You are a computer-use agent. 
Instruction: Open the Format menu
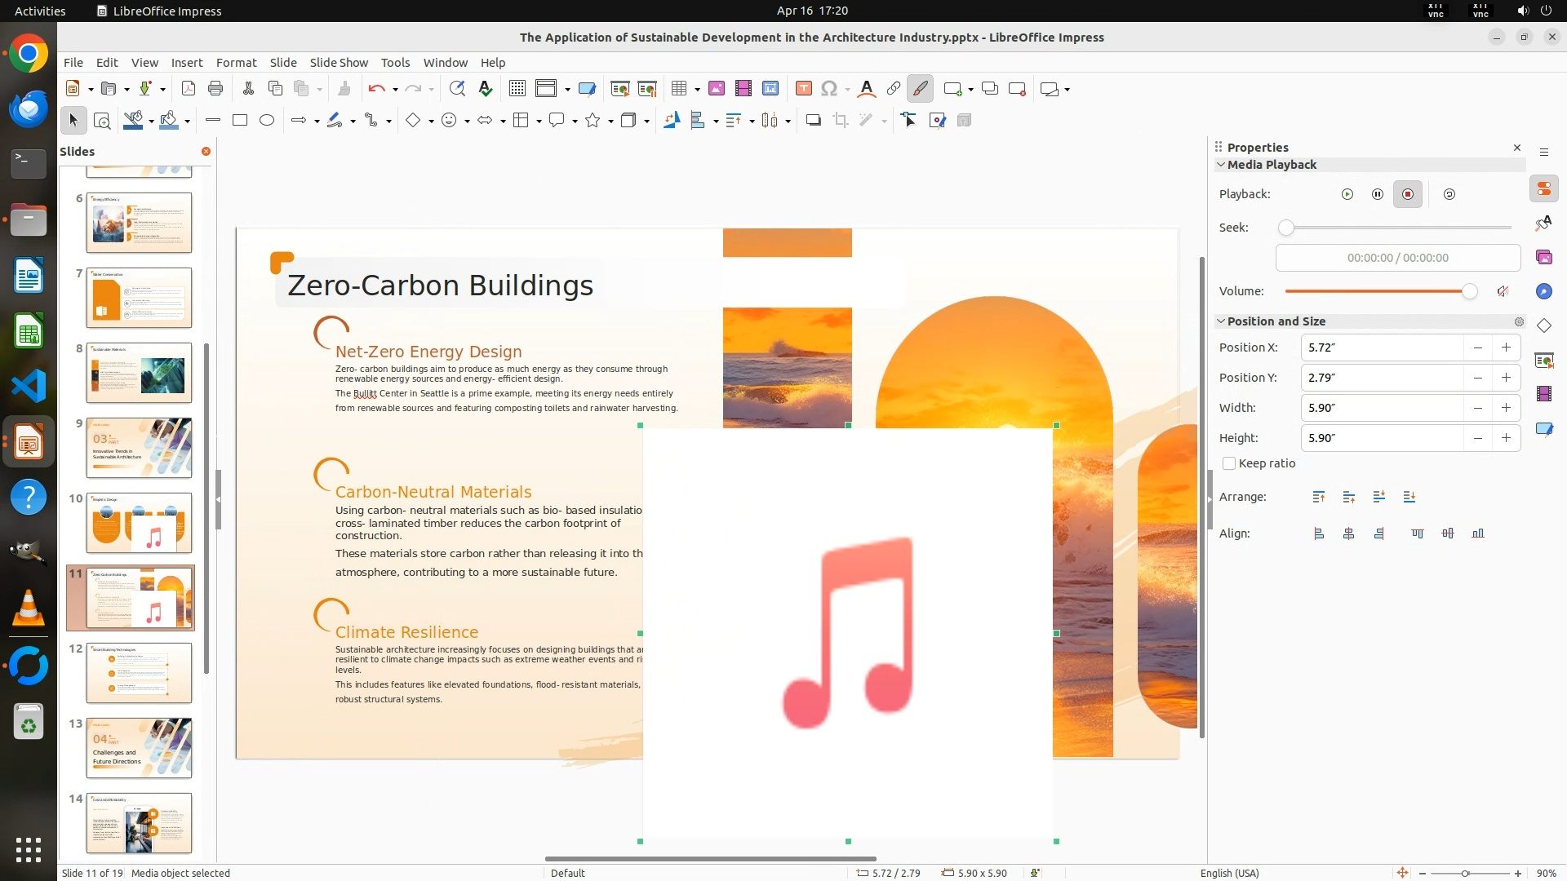point(236,63)
